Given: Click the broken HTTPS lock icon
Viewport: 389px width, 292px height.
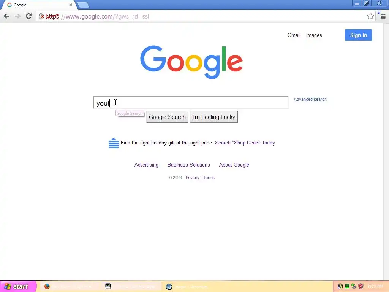Looking at the screenshot, I should tap(41, 16).
